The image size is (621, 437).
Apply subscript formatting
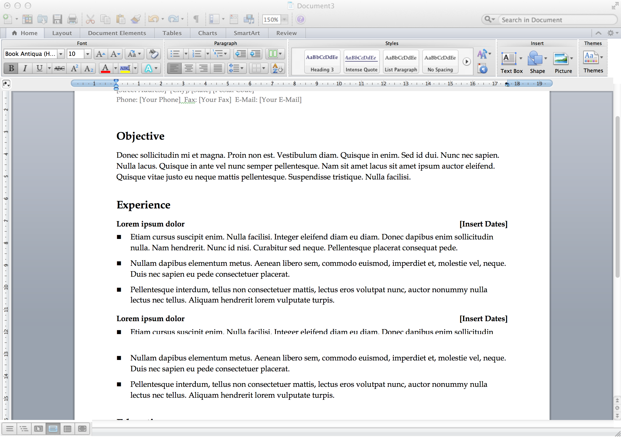89,68
